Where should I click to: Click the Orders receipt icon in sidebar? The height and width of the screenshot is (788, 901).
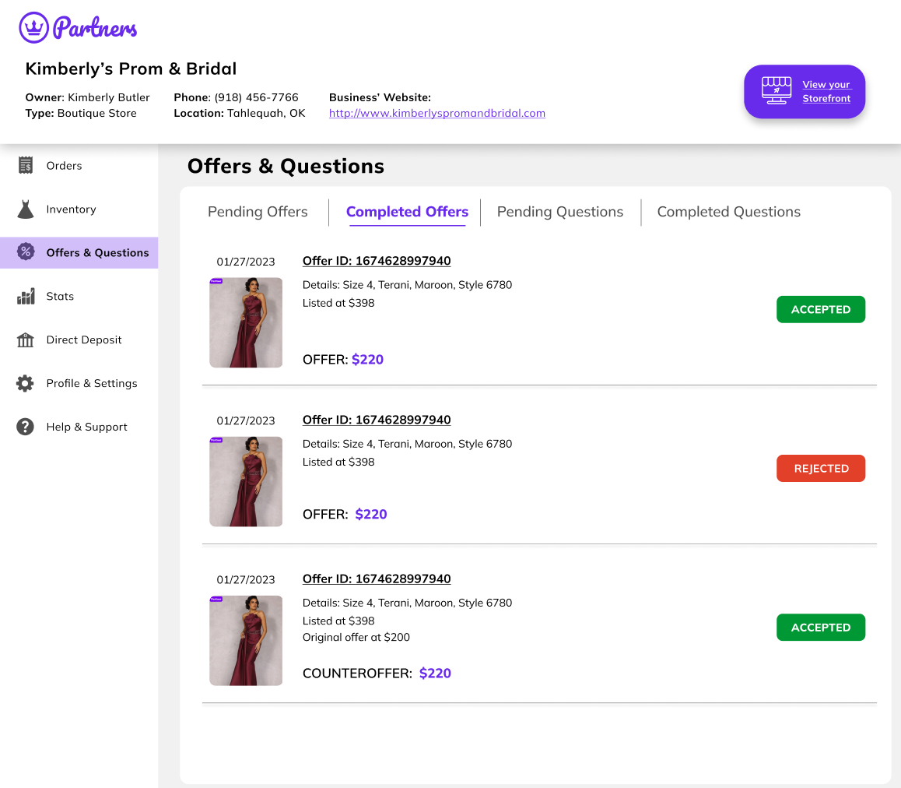25,165
